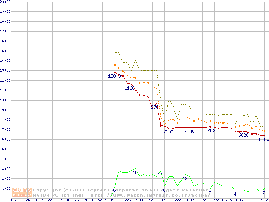The image size is (269, 202).
Task: Click the 10000 y-axis label
Action: coord(5,100)
